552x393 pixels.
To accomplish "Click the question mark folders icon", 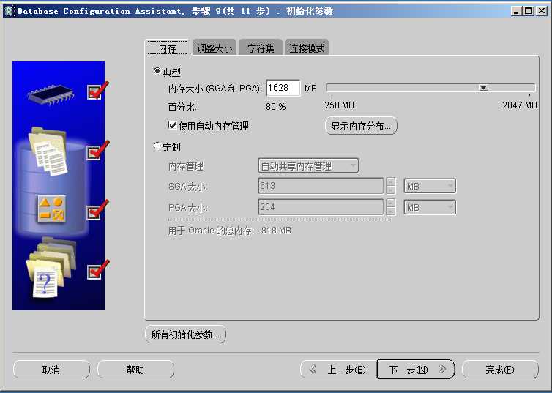I will pyautogui.click(x=51, y=268).
